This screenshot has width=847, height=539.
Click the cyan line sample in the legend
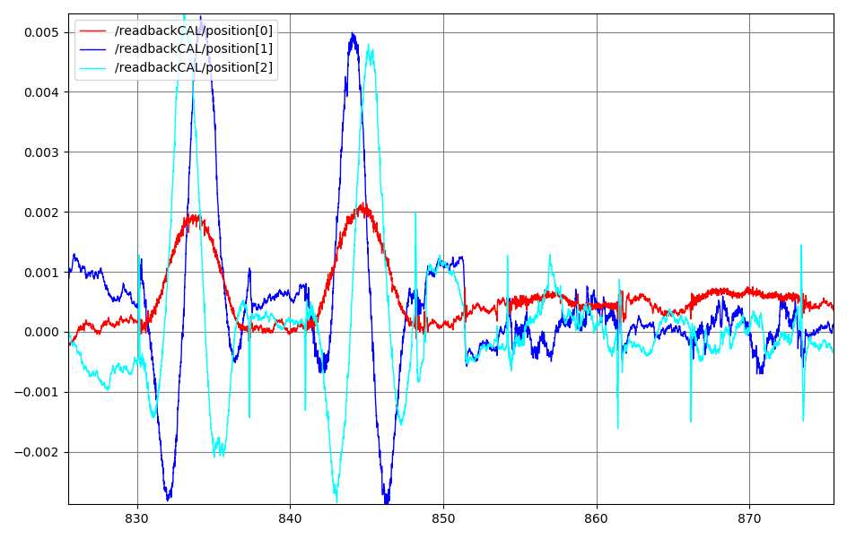pyautogui.click(x=93, y=66)
